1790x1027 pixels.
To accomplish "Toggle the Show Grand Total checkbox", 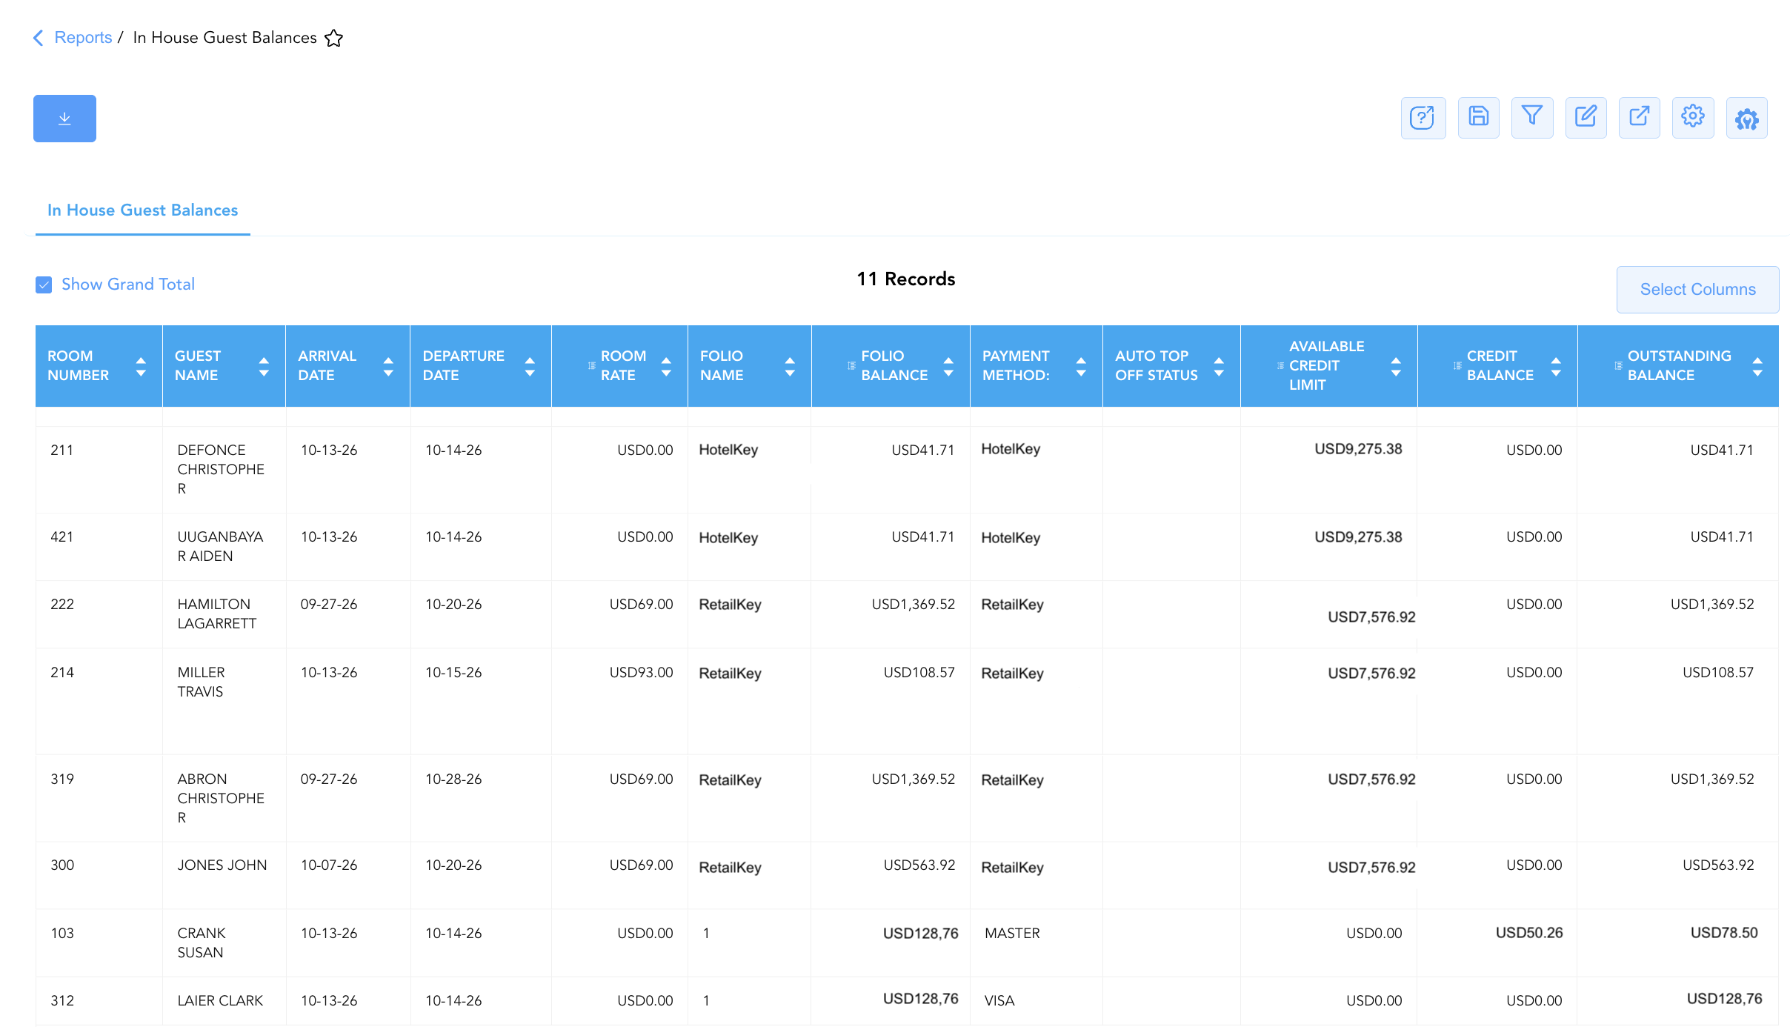I will (x=44, y=285).
